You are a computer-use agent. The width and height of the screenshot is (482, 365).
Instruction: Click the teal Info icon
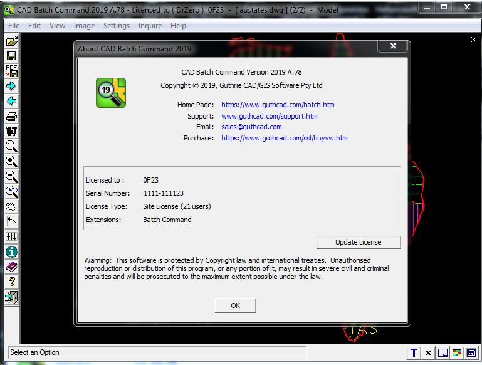pos(12,252)
